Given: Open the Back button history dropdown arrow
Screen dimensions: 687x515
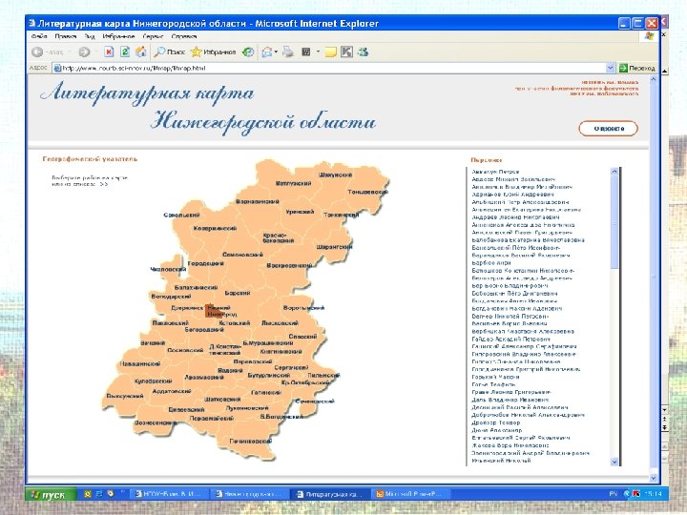Looking at the screenshot, I should [70, 52].
